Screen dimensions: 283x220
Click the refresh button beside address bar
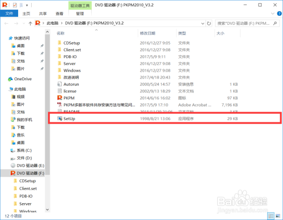click(209, 23)
